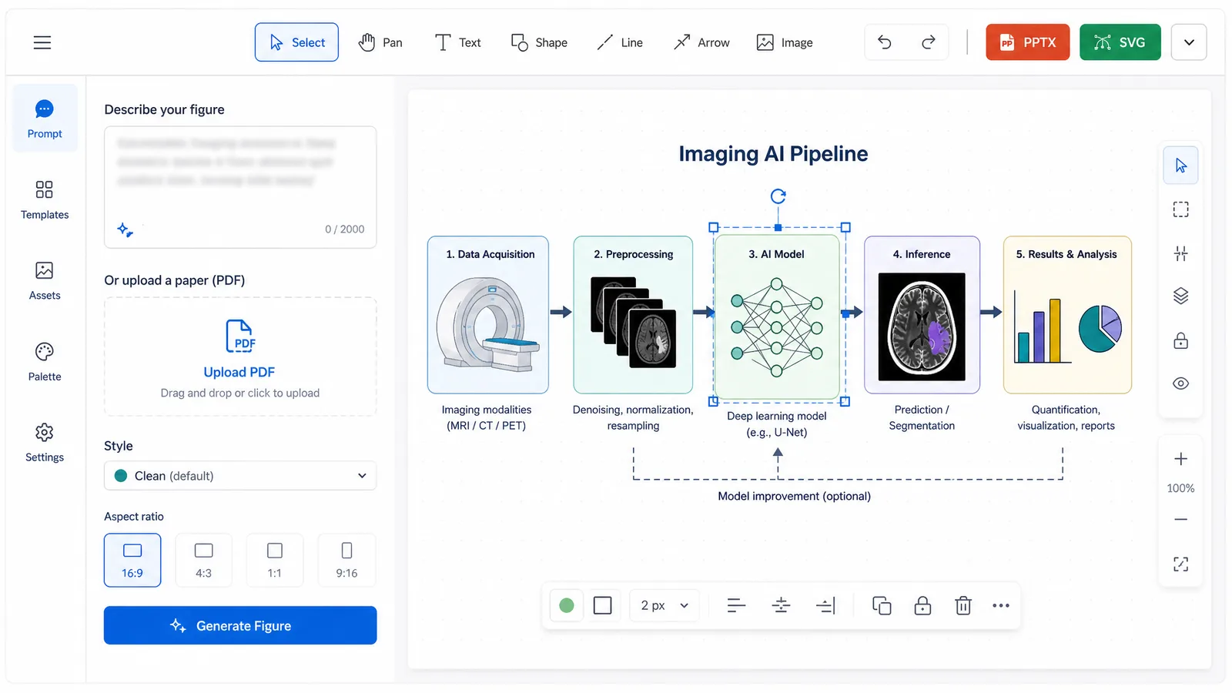Toggle visibility eye icon
This screenshot has height=693, width=1232.
pos(1180,383)
